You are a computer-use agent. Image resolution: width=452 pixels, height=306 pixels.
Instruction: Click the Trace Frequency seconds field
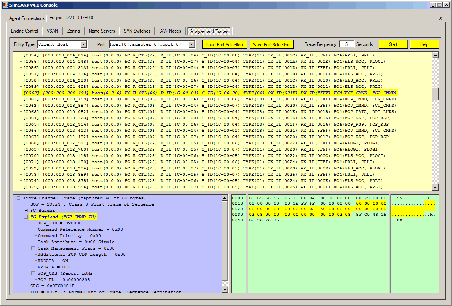coord(346,44)
